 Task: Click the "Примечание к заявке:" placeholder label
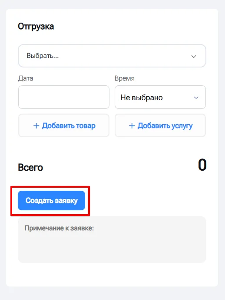click(59, 228)
